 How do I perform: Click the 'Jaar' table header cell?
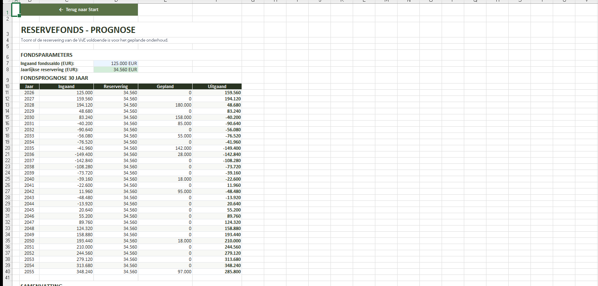(29, 86)
